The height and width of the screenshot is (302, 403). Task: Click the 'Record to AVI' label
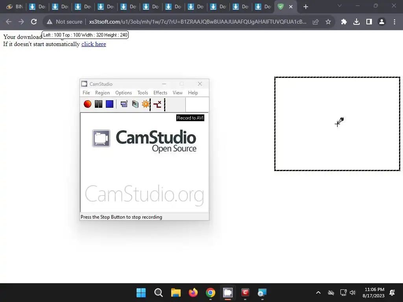(x=190, y=118)
